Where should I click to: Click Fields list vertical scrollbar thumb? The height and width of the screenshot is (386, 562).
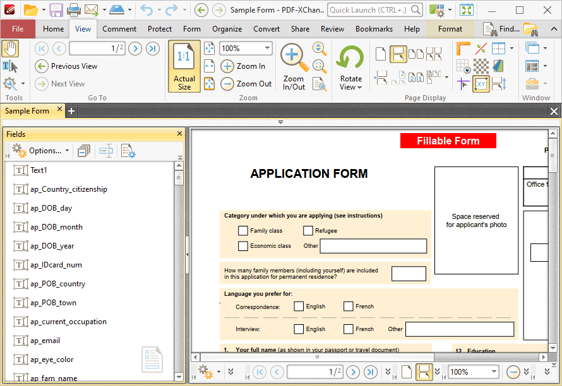(x=179, y=178)
